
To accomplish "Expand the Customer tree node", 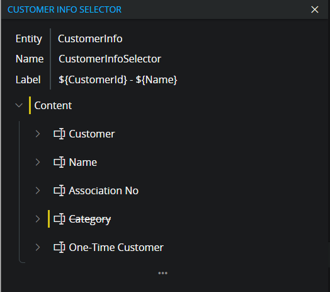I will (38, 134).
